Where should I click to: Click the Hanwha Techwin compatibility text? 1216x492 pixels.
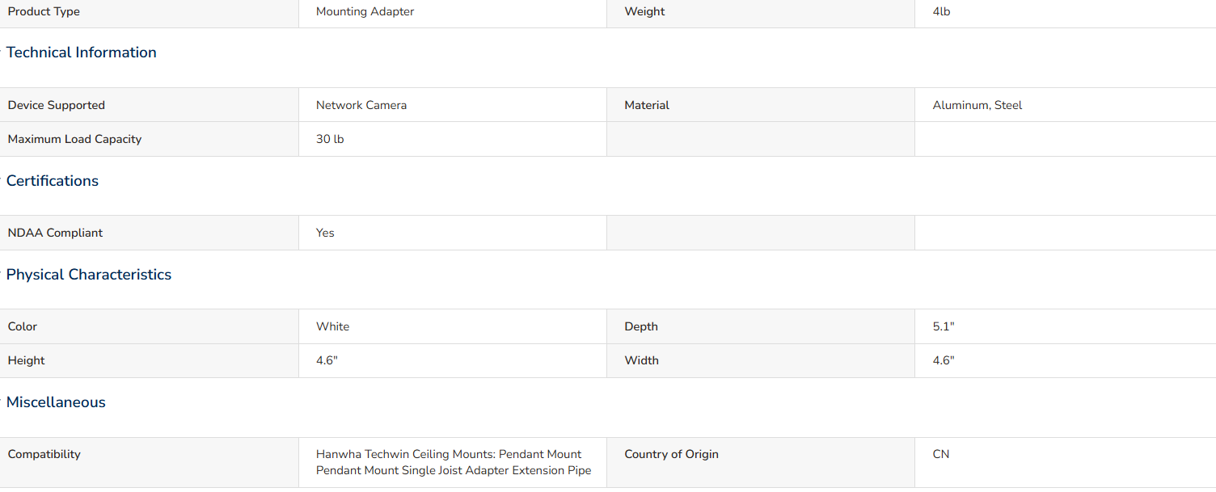(454, 462)
